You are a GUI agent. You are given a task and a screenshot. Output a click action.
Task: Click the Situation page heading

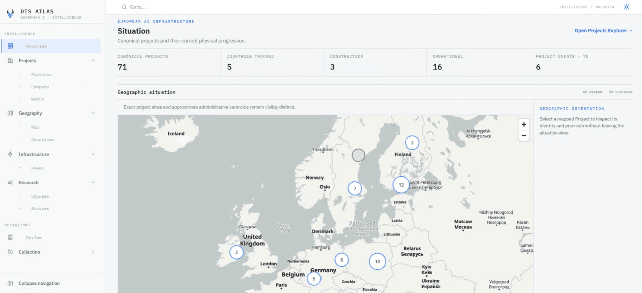click(134, 31)
